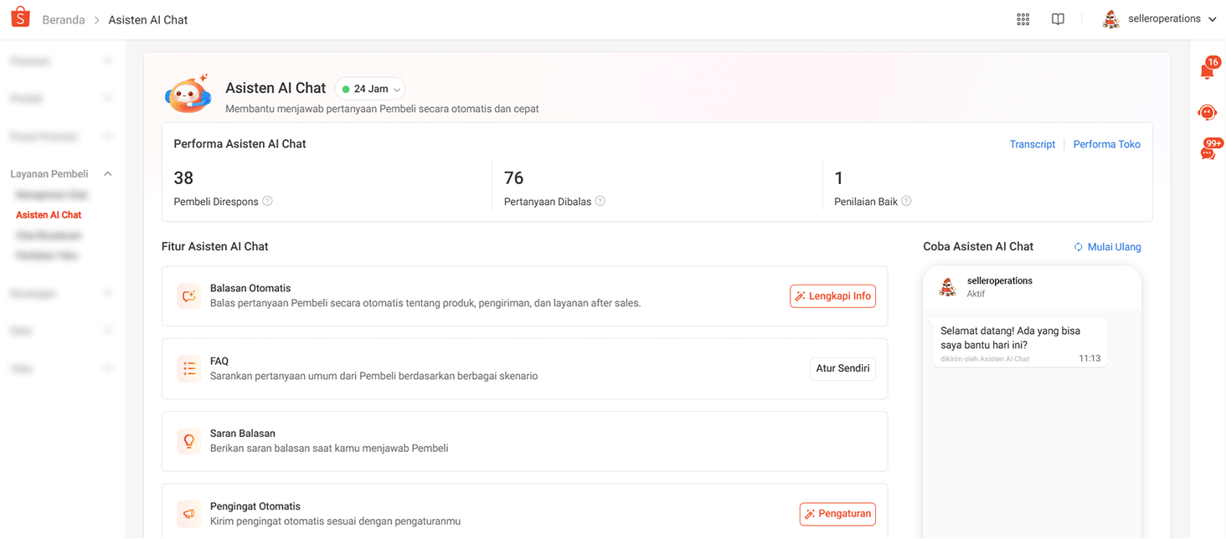Expand the second blurred sidebar section chevron

[107, 98]
